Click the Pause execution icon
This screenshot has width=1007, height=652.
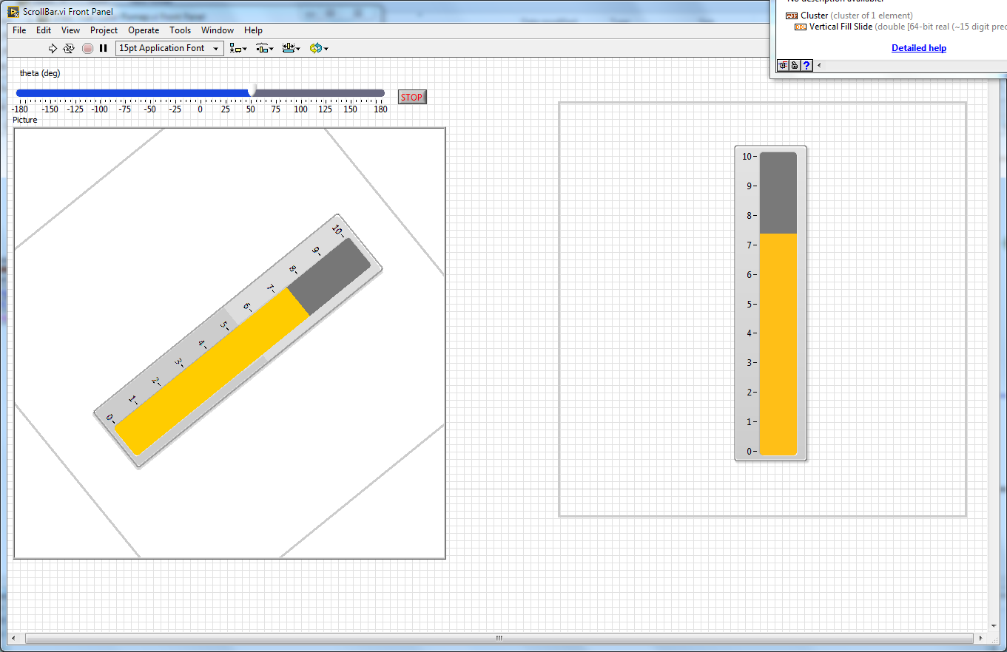click(x=104, y=48)
